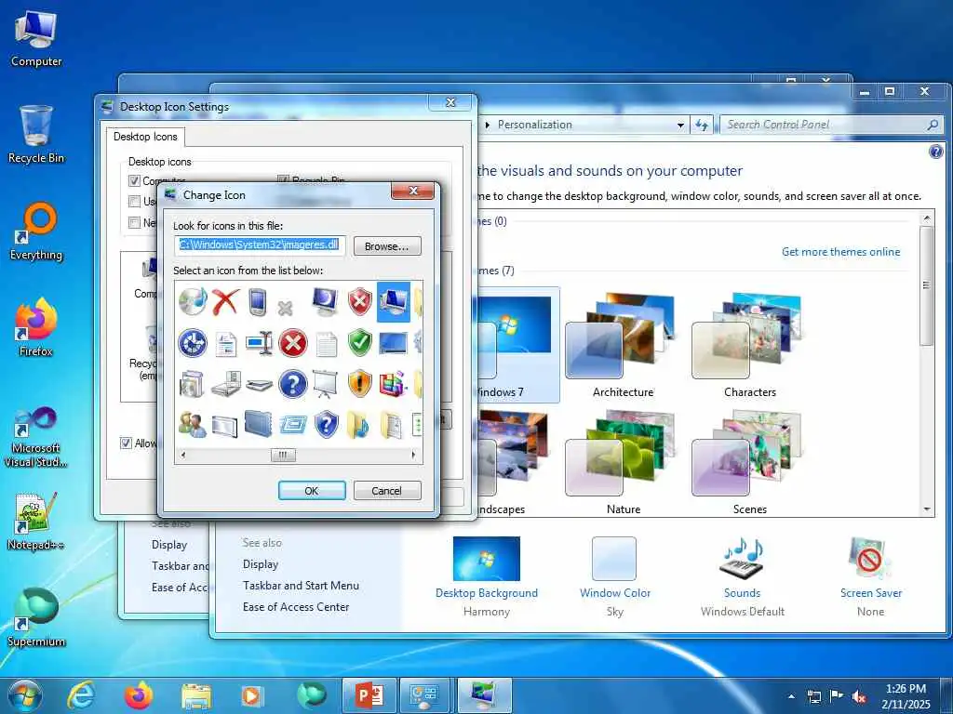This screenshot has width=953, height=714.
Task: Click themes list scroll-down arrow
Action: tap(927, 509)
